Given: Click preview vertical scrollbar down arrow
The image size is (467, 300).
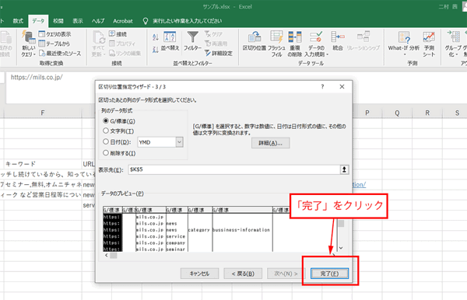Looking at the screenshot, I should pos(341,248).
